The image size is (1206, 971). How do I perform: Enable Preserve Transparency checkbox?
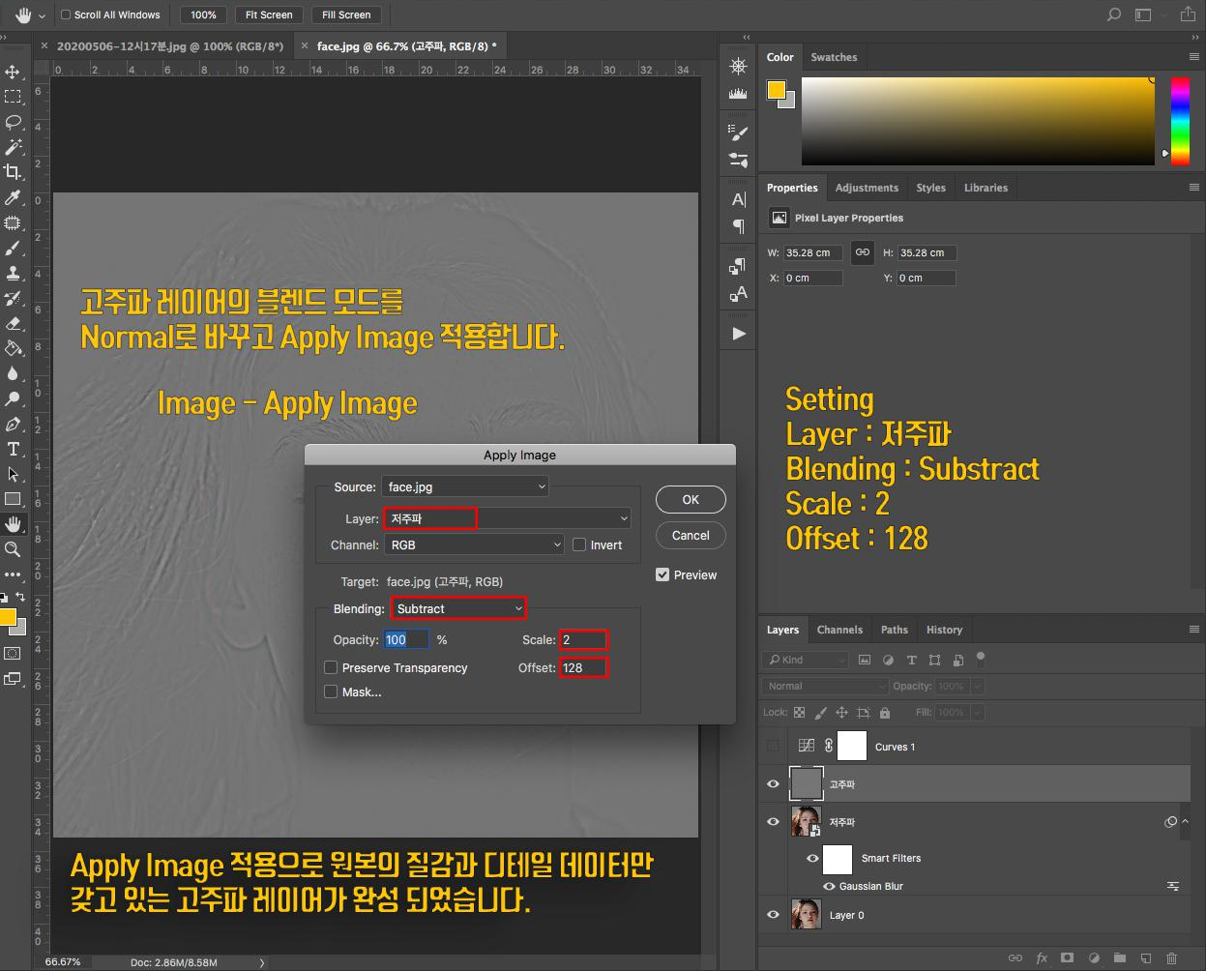331,667
